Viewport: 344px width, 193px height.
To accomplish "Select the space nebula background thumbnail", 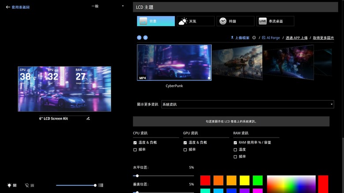I will [x=288, y=62].
